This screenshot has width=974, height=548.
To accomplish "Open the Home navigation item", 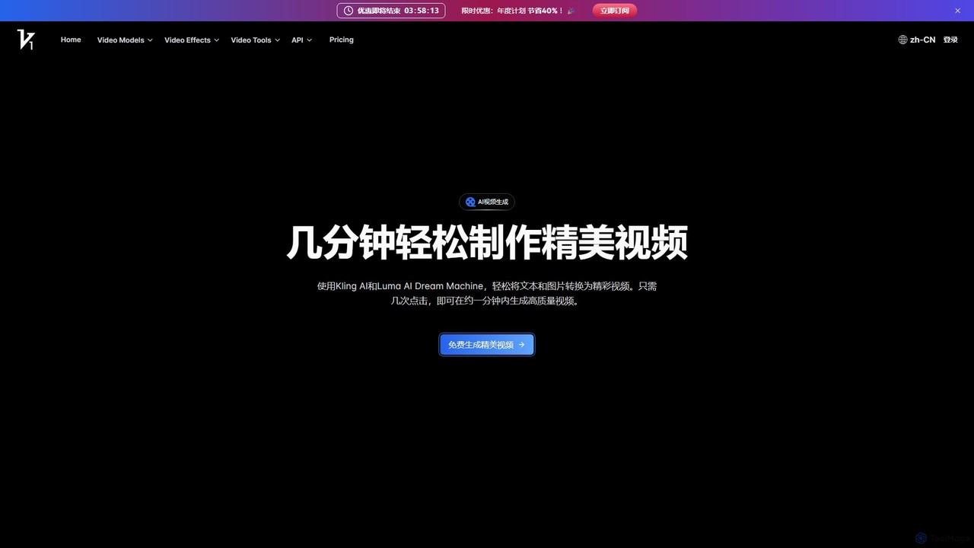I will click(71, 40).
